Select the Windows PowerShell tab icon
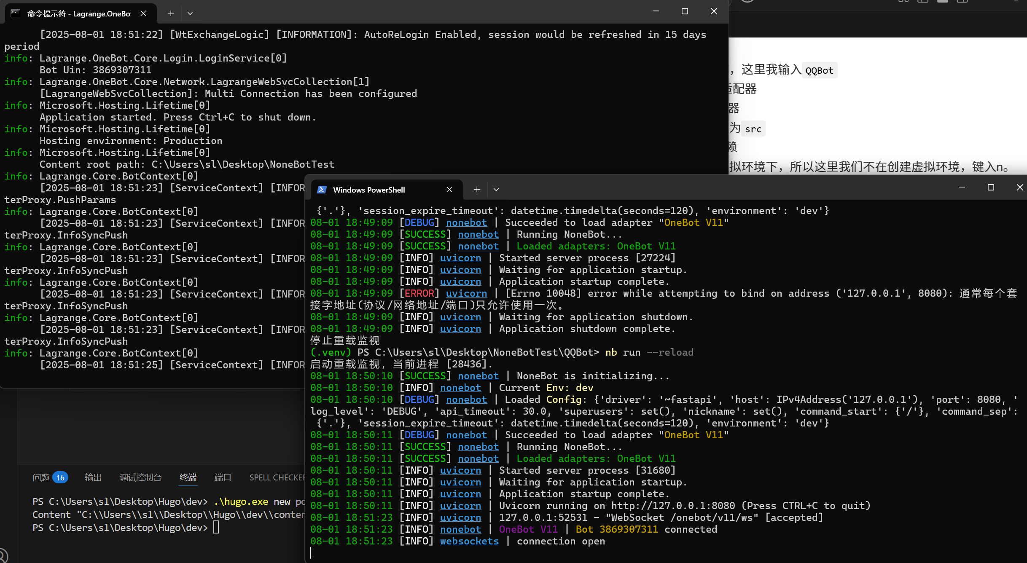This screenshot has width=1027, height=563. tap(322, 190)
